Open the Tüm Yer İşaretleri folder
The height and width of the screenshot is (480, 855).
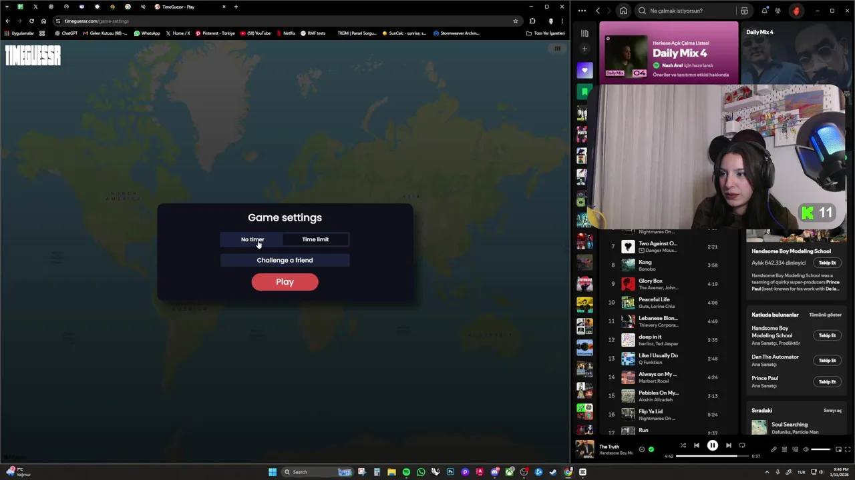[546, 33]
